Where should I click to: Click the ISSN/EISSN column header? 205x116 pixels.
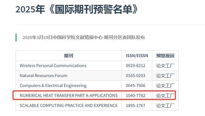click(x=137, y=56)
